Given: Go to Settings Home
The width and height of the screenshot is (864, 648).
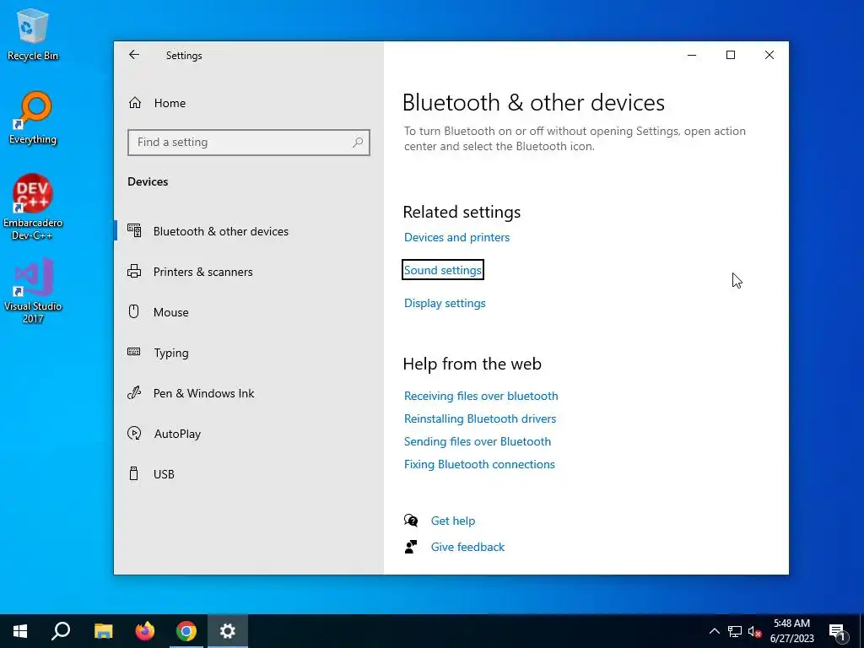Looking at the screenshot, I should [x=249, y=103].
